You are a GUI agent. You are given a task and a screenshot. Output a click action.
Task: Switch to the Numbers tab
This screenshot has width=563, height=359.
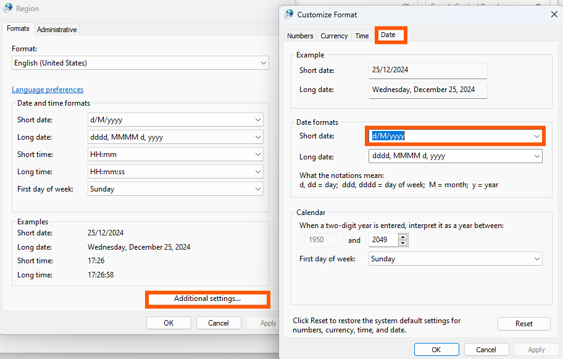(x=300, y=36)
